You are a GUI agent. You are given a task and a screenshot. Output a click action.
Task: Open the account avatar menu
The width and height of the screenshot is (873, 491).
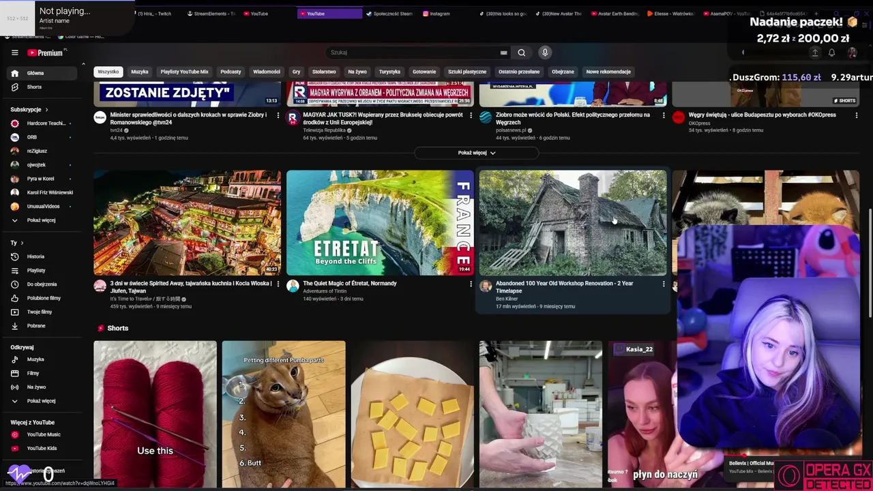click(x=852, y=53)
